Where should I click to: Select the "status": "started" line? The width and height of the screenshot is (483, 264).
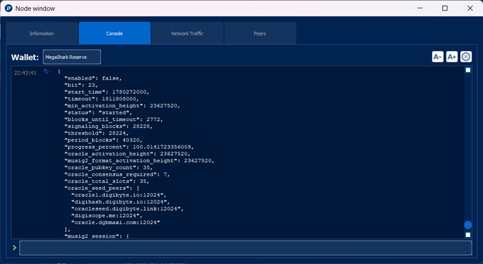pos(98,112)
